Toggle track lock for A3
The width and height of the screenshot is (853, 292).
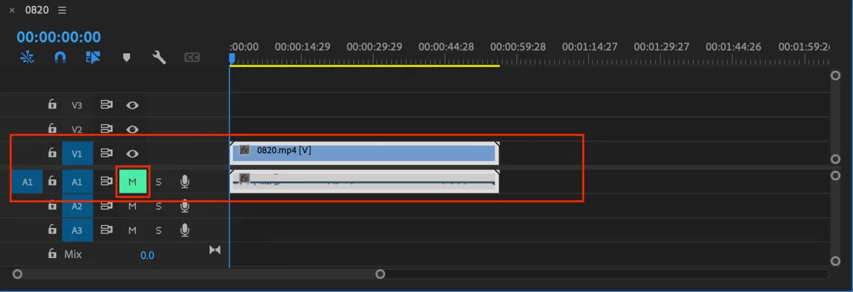tap(52, 229)
